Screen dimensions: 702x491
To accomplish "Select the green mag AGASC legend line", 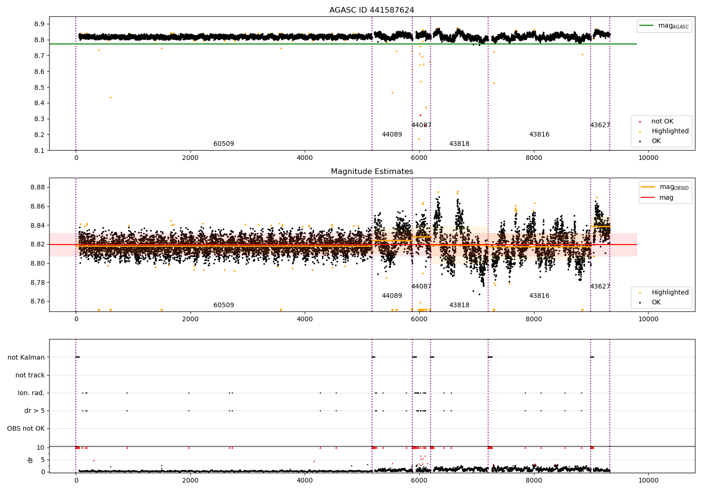I will pyautogui.click(x=648, y=26).
